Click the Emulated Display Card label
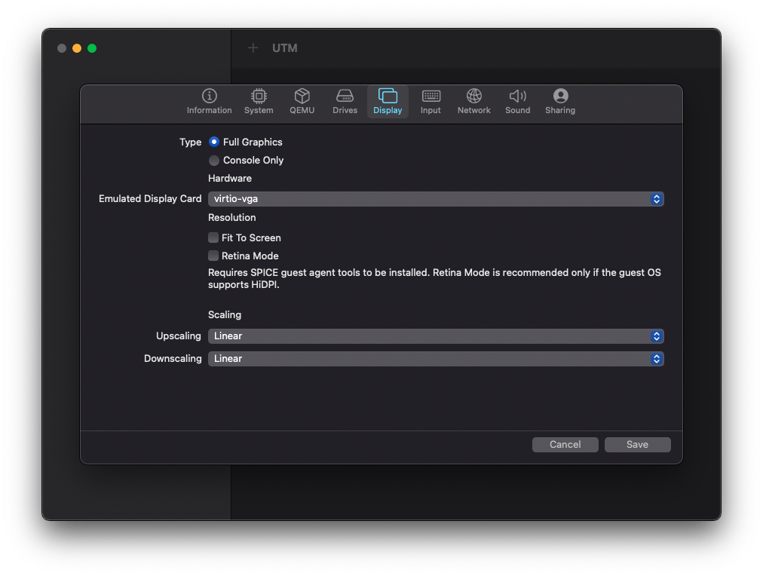The height and width of the screenshot is (576, 763). 150,198
